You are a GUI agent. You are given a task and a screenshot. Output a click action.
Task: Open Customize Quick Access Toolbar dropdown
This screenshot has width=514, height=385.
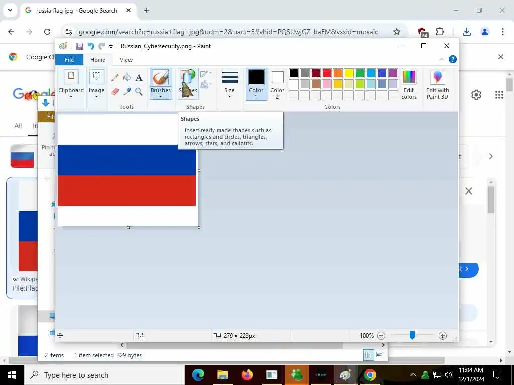tap(111, 47)
